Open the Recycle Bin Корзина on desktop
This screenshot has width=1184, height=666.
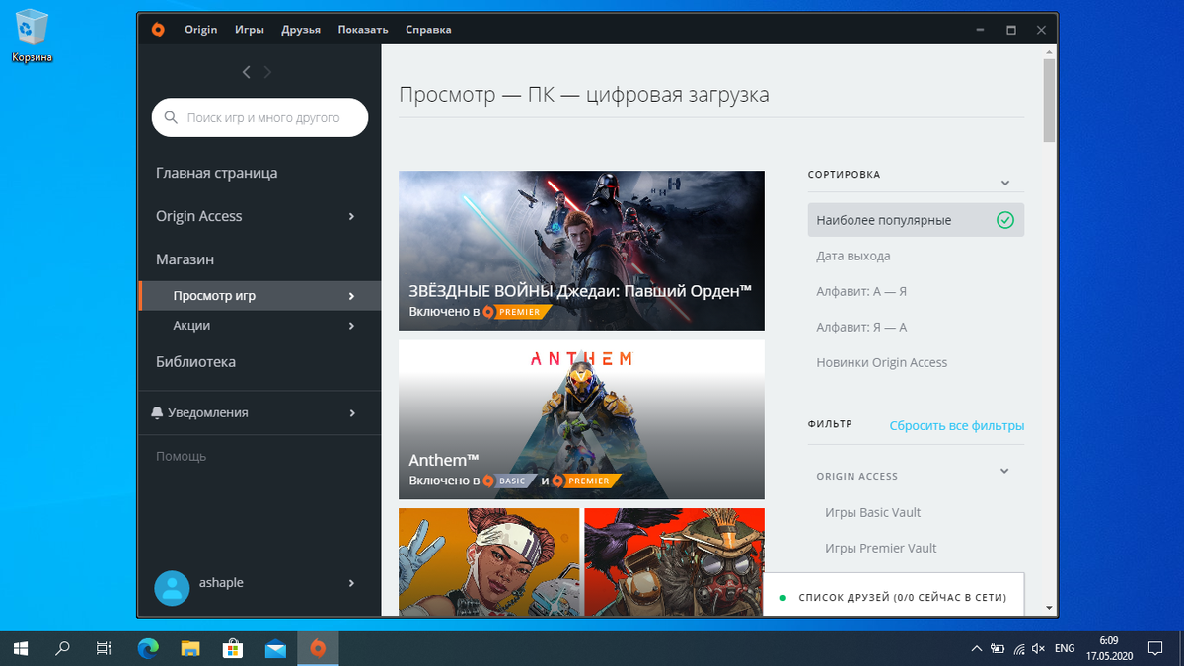pyautogui.click(x=32, y=36)
